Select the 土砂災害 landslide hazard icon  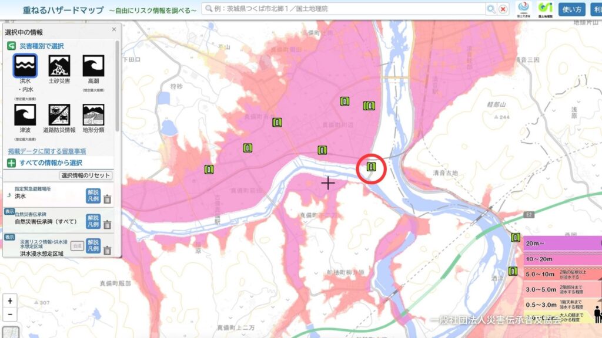point(59,66)
